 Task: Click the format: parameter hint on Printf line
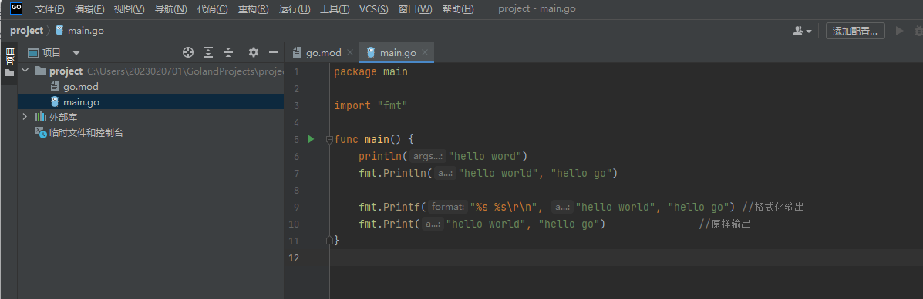[x=447, y=207]
